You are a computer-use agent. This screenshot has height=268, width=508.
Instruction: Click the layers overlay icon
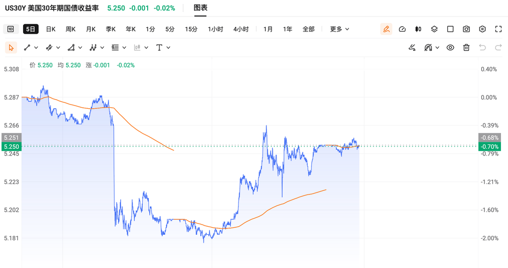[x=434, y=29]
